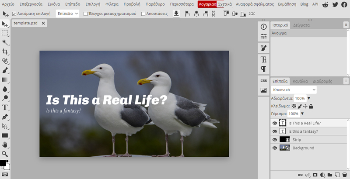Create new adjustment layer icon
This screenshot has width=350, height=179.
pyautogui.click(x=322, y=175)
